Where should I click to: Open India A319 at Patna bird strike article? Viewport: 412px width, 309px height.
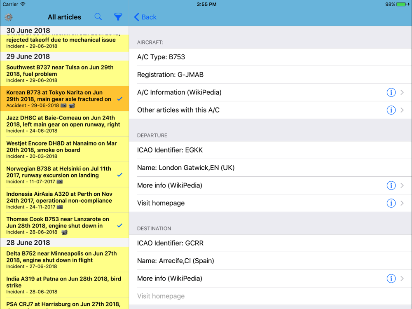(64, 285)
